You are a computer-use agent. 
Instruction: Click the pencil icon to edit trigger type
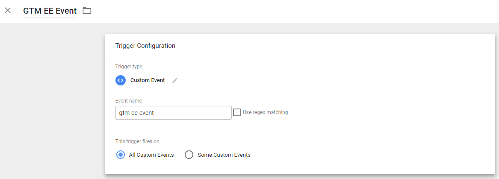click(175, 80)
